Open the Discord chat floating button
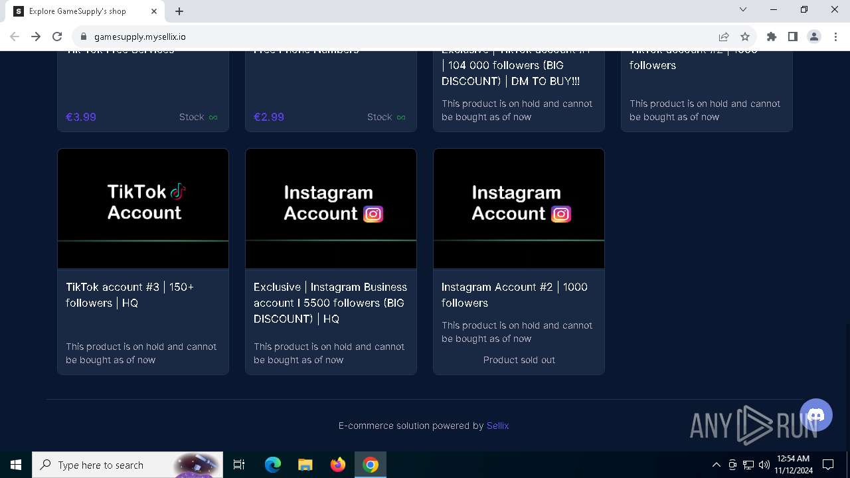 point(816,415)
